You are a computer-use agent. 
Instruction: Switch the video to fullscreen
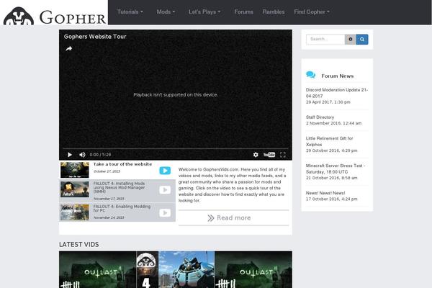283,155
